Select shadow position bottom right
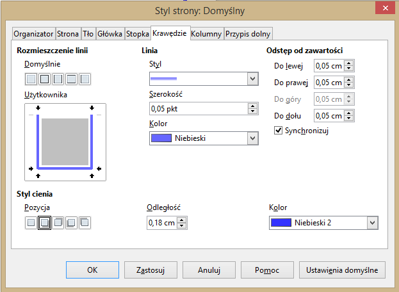 (45, 223)
